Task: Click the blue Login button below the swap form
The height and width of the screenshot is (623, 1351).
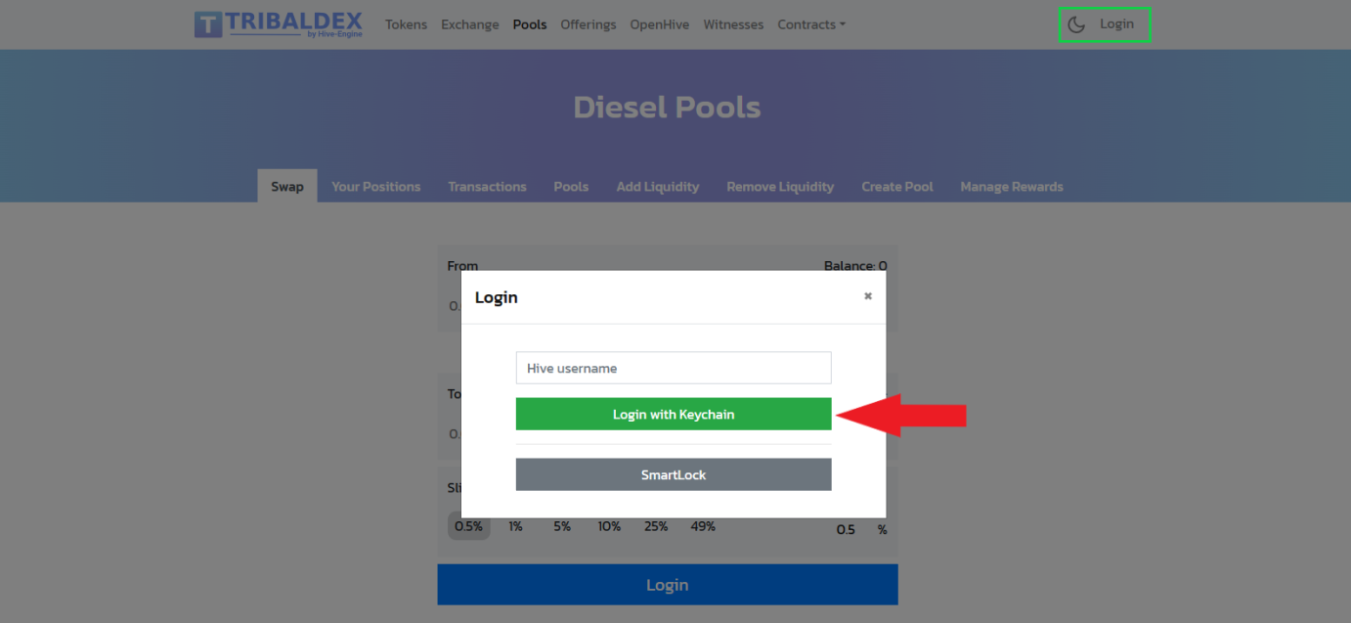Action: pos(668,585)
